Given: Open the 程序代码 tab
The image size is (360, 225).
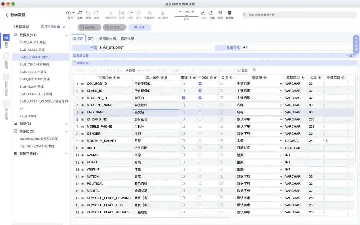Looking at the screenshot, I should pos(127,38).
